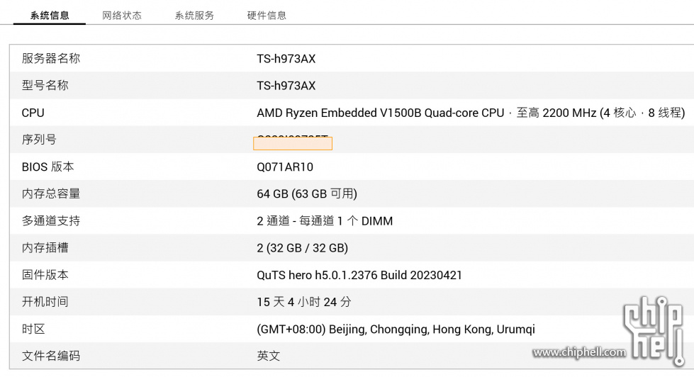Viewport: 694px width, 377px height.
Task: Click the 固件版本 row label
Action: (x=45, y=275)
